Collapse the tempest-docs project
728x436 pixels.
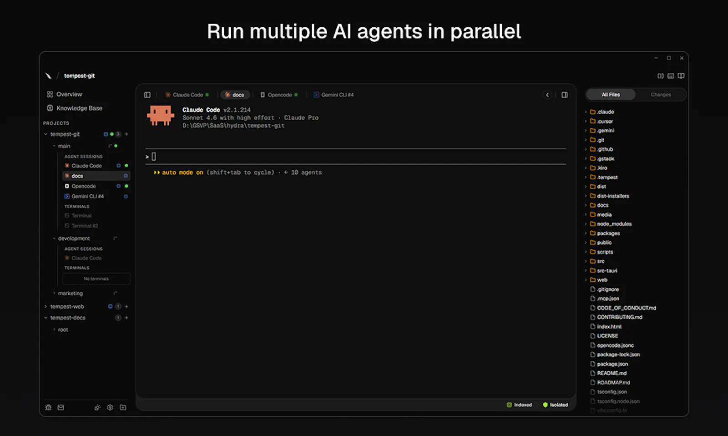pyautogui.click(x=45, y=318)
